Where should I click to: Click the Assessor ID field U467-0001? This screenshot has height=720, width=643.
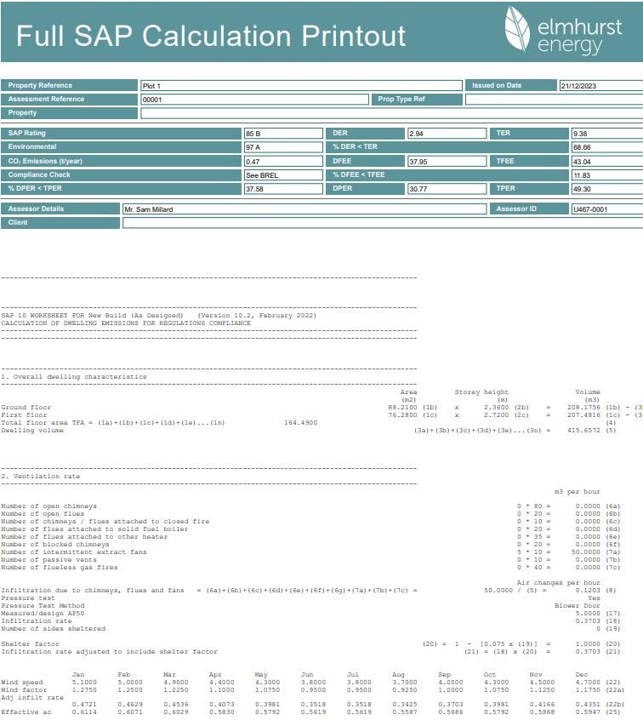(606, 209)
